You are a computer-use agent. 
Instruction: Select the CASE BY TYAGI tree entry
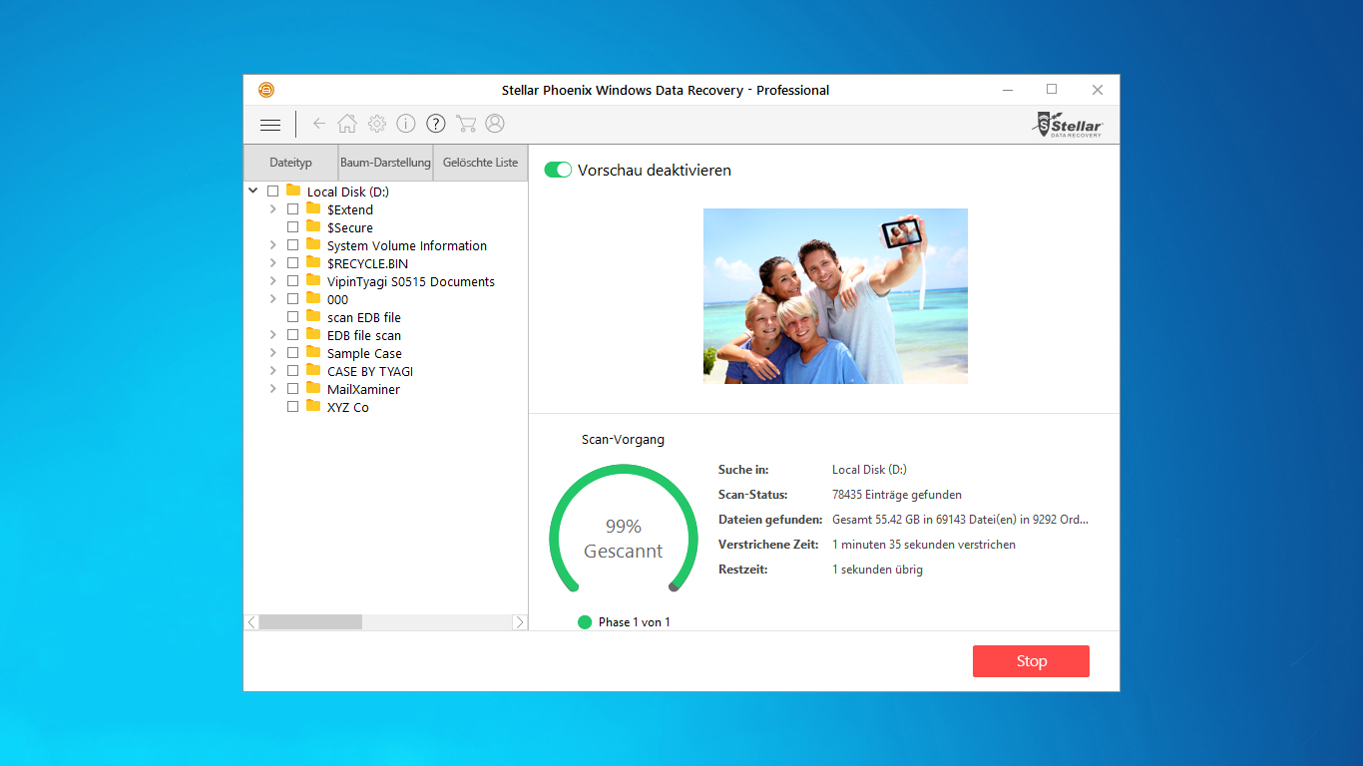pos(370,371)
